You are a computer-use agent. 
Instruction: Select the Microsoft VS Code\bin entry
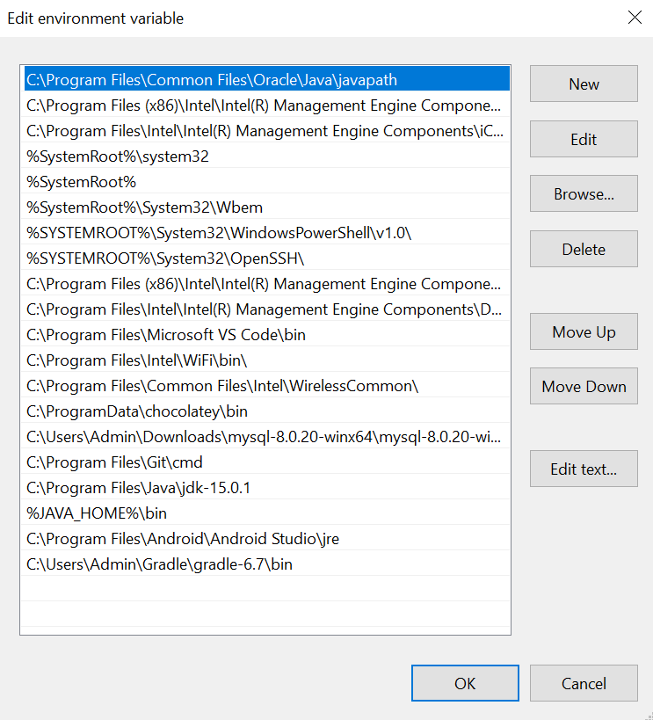point(267,335)
